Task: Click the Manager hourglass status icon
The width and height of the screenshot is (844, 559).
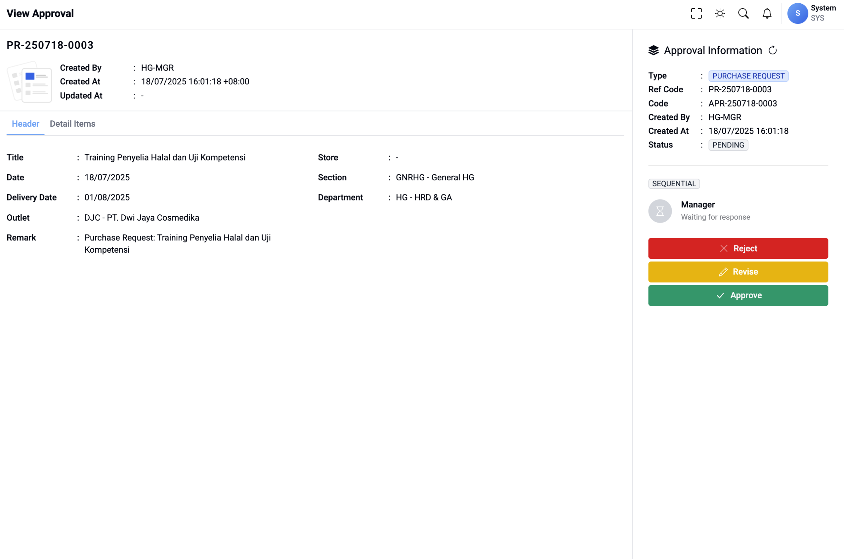Action: [660, 211]
